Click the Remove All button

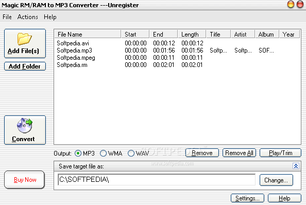(x=239, y=153)
